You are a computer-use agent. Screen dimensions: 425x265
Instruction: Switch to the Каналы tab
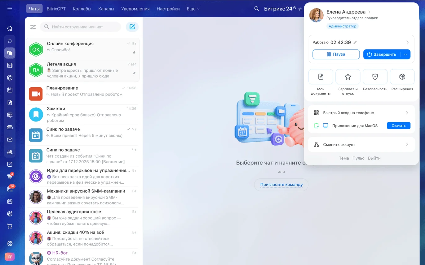pos(106,9)
